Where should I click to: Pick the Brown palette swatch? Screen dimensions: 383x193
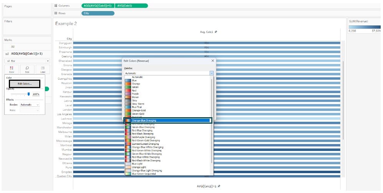(128, 97)
